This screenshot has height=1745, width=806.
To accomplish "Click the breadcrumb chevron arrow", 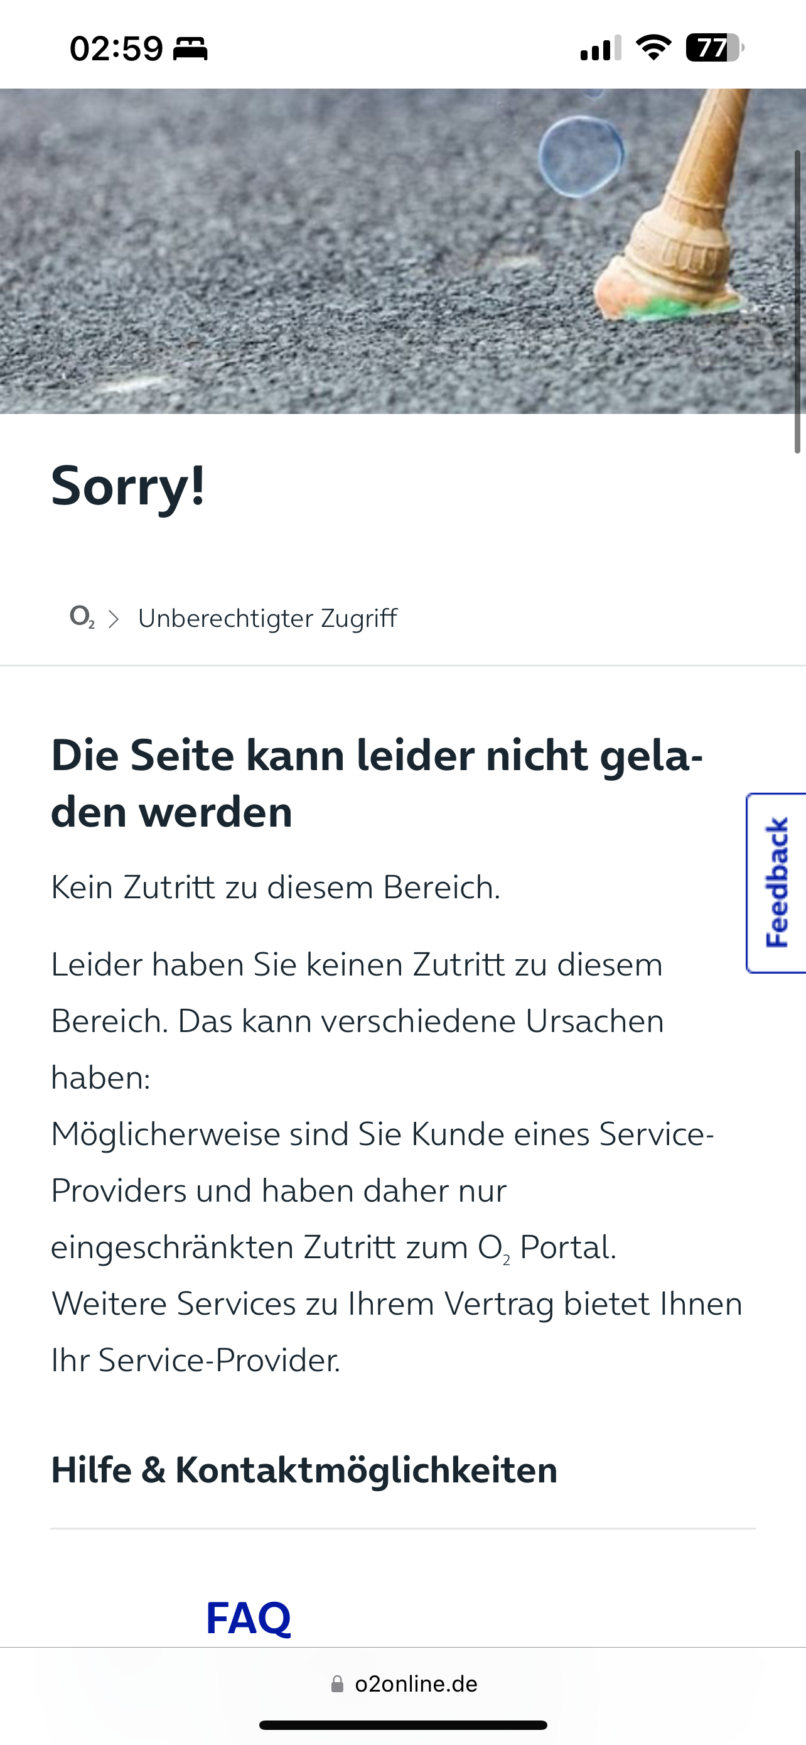I will 114,619.
